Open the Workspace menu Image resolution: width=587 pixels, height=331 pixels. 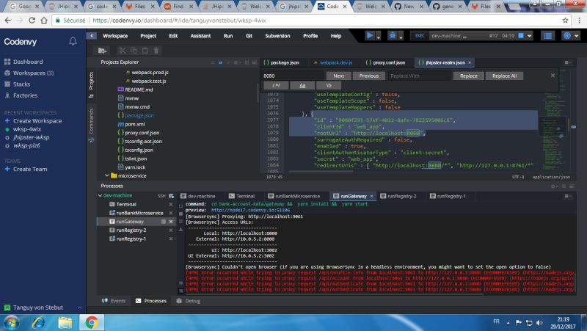pyautogui.click(x=115, y=36)
